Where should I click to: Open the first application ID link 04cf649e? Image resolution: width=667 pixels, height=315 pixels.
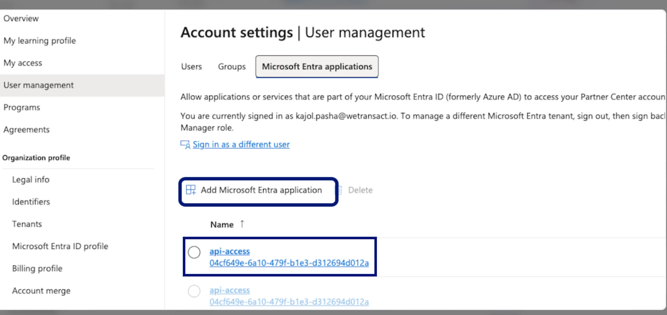click(289, 263)
